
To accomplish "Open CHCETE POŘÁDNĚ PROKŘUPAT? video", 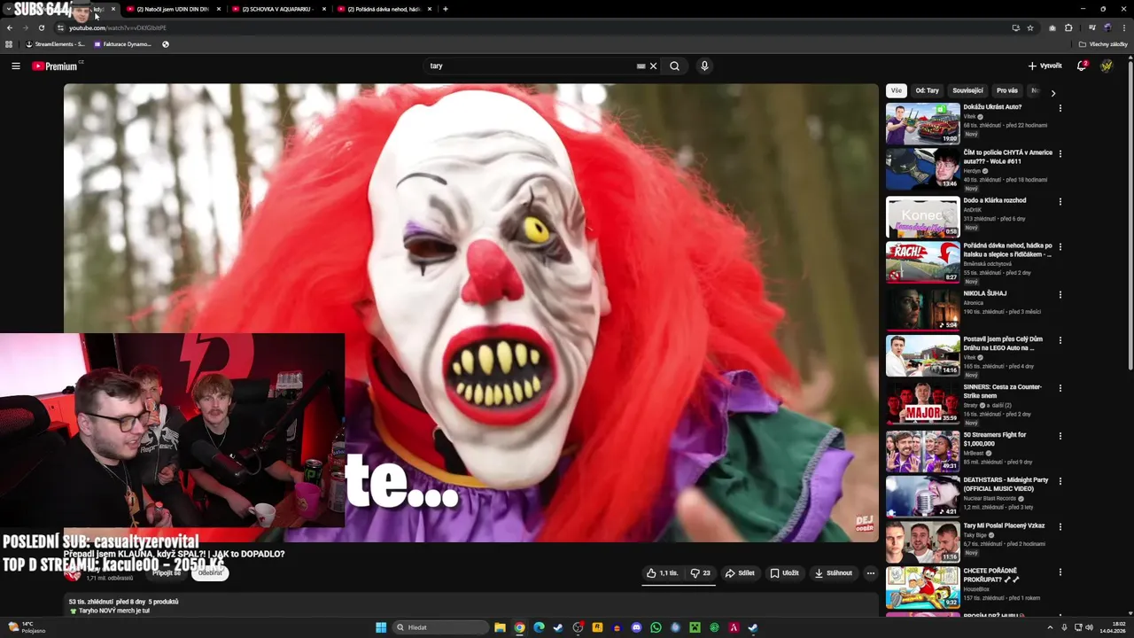I will [990, 575].
